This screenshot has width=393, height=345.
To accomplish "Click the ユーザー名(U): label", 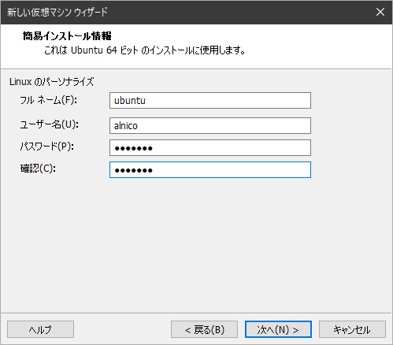I will coord(50,124).
